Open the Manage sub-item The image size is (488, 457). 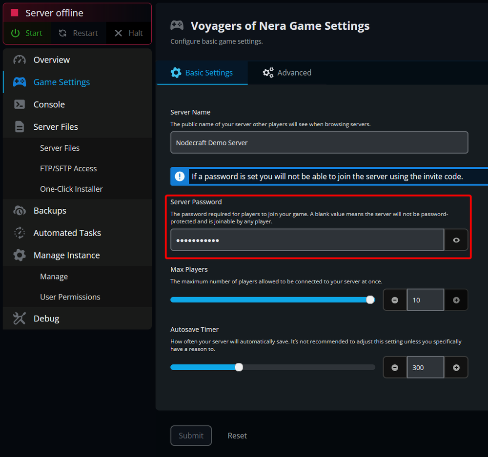54,277
